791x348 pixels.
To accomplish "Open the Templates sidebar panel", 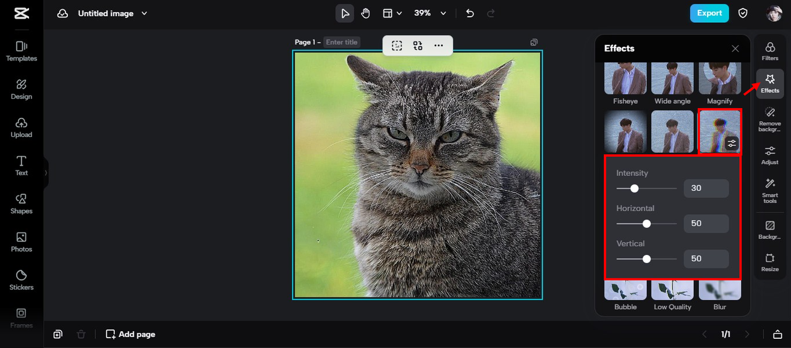I will tap(22, 51).
